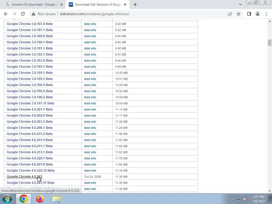Viewport: 272px width, 204px height.
Task: Open the side panel icon
Action: [249, 14]
